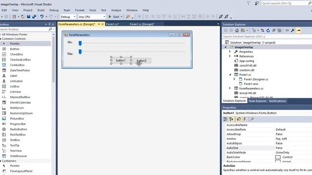Click the notifications filter funnel icon
This screenshot has width=312, height=175.
click(x=249, y=3)
